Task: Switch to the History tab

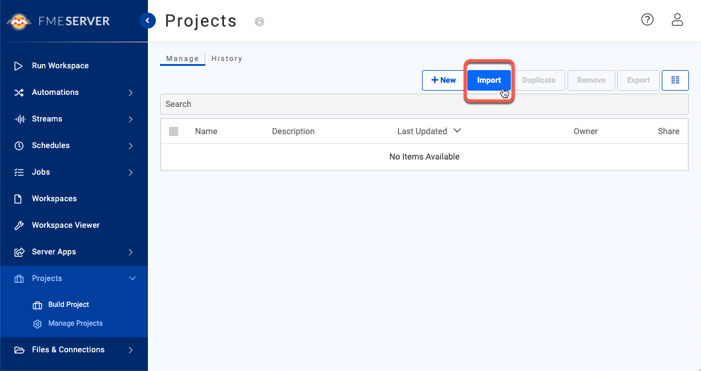Action: [x=226, y=59]
